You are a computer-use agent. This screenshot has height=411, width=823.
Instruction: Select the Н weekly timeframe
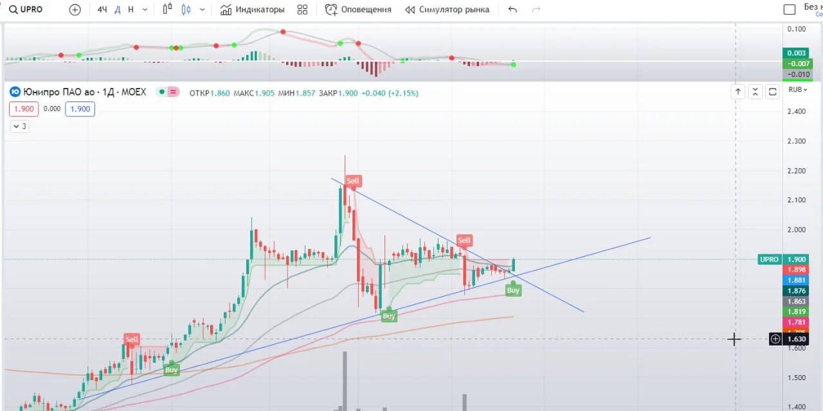(131, 10)
